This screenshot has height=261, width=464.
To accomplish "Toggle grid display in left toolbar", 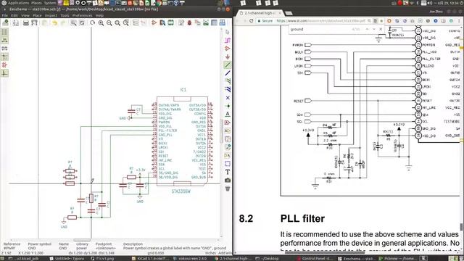I will [x=5, y=32].
